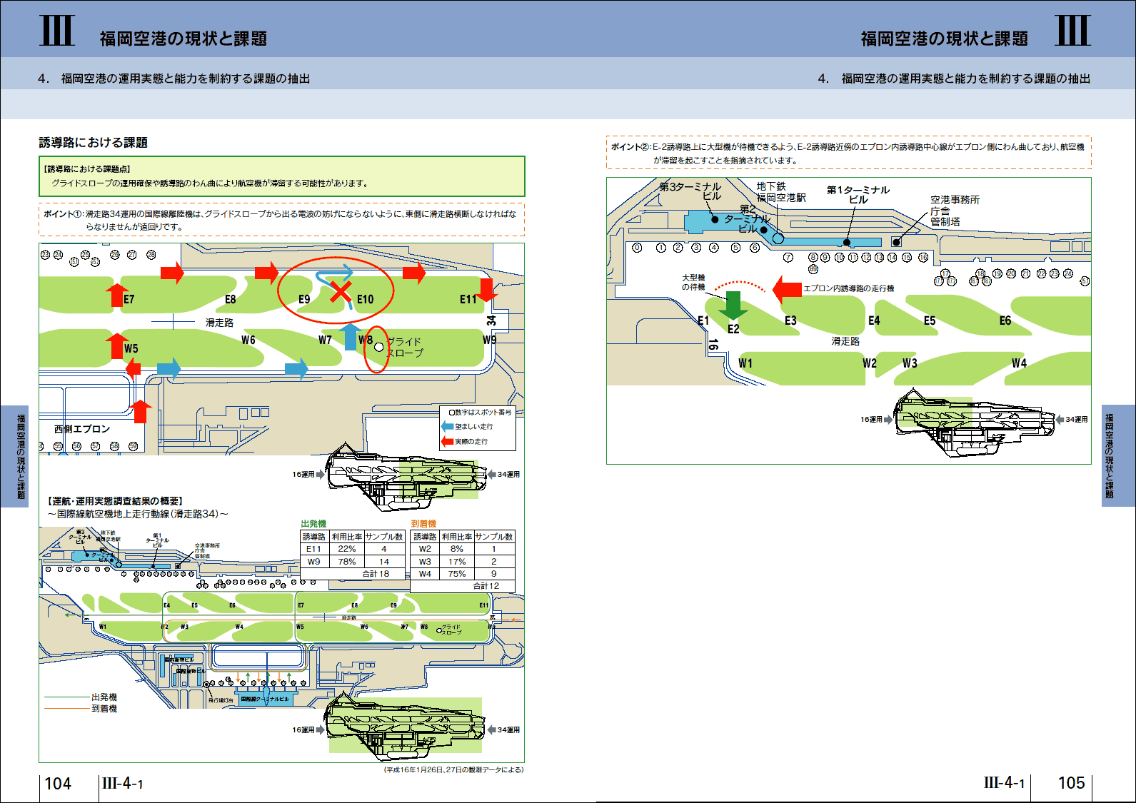Select page number 105
The image size is (1136, 803).
(1071, 783)
